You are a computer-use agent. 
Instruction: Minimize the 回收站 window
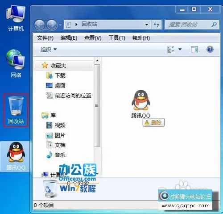click(x=182, y=9)
